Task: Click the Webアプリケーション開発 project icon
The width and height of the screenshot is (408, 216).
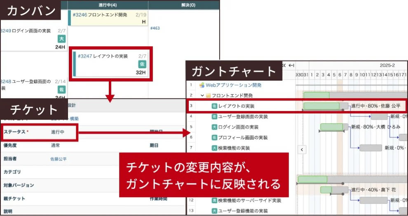Action: click(202, 85)
